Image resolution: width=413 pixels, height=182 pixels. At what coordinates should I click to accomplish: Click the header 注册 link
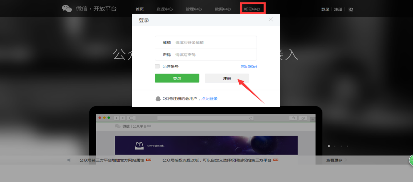(338, 9)
